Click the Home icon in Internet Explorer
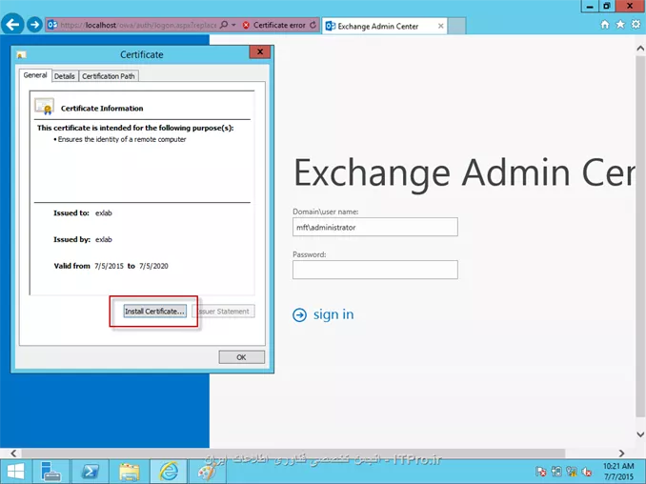Screen dimensions: 646x484 click(605, 25)
